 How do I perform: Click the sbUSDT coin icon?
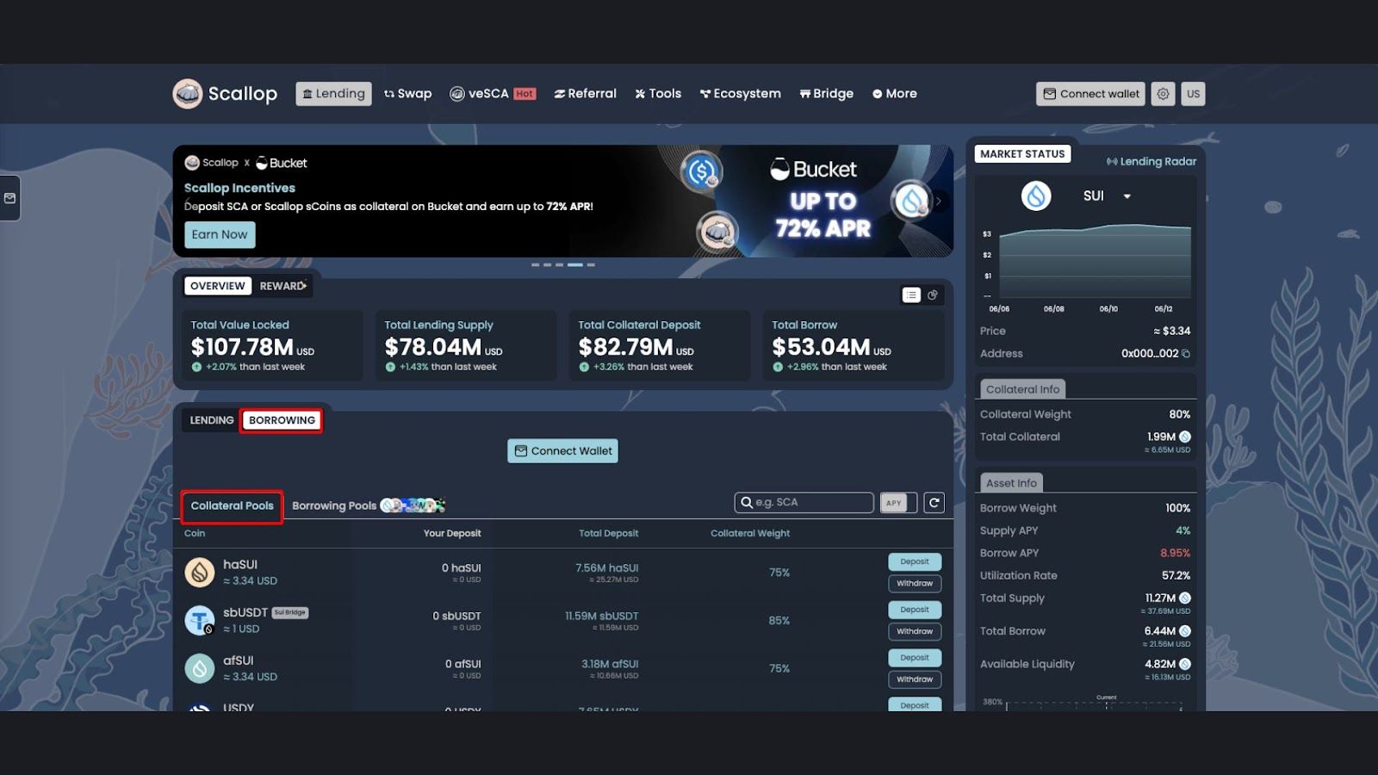(199, 620)
